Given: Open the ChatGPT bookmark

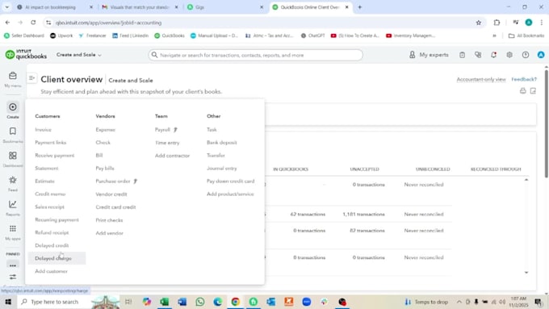Looking at the screenshot, I should click(312, 35).
